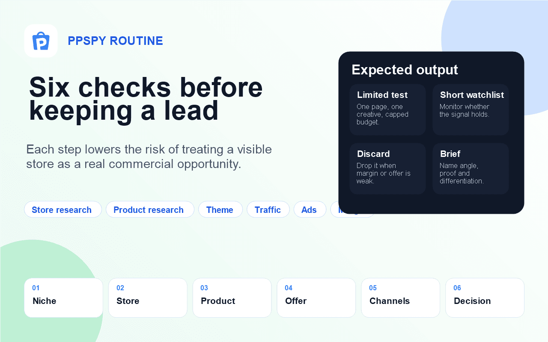Select the Traffic tag
This screenshot has width=548, height=342.
268,209
